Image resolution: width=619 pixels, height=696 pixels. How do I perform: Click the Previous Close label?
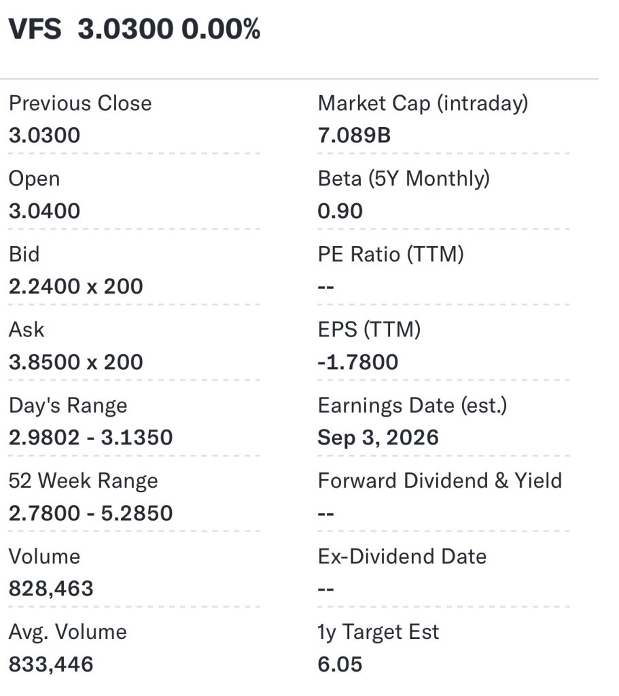point(80,103)
